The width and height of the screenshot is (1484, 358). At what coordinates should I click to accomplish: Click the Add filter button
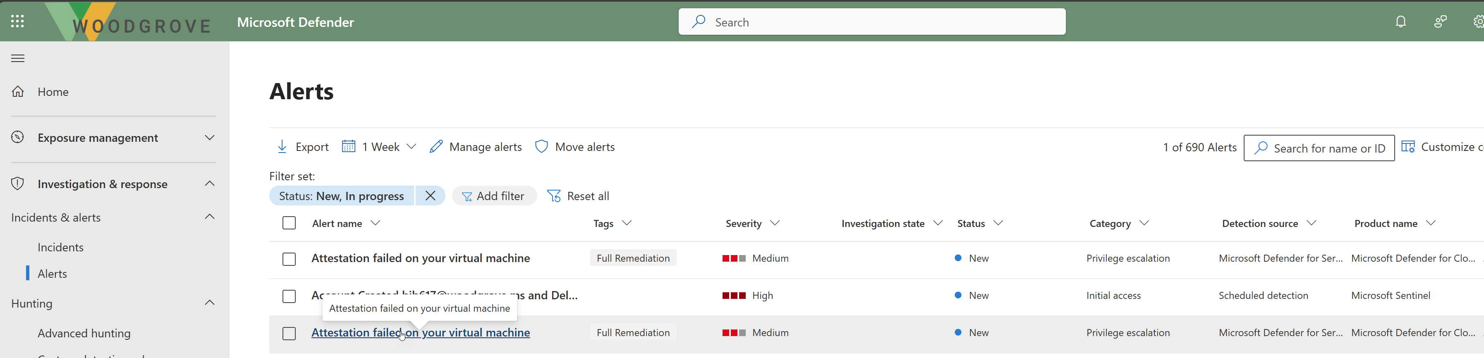coord(494,196)
